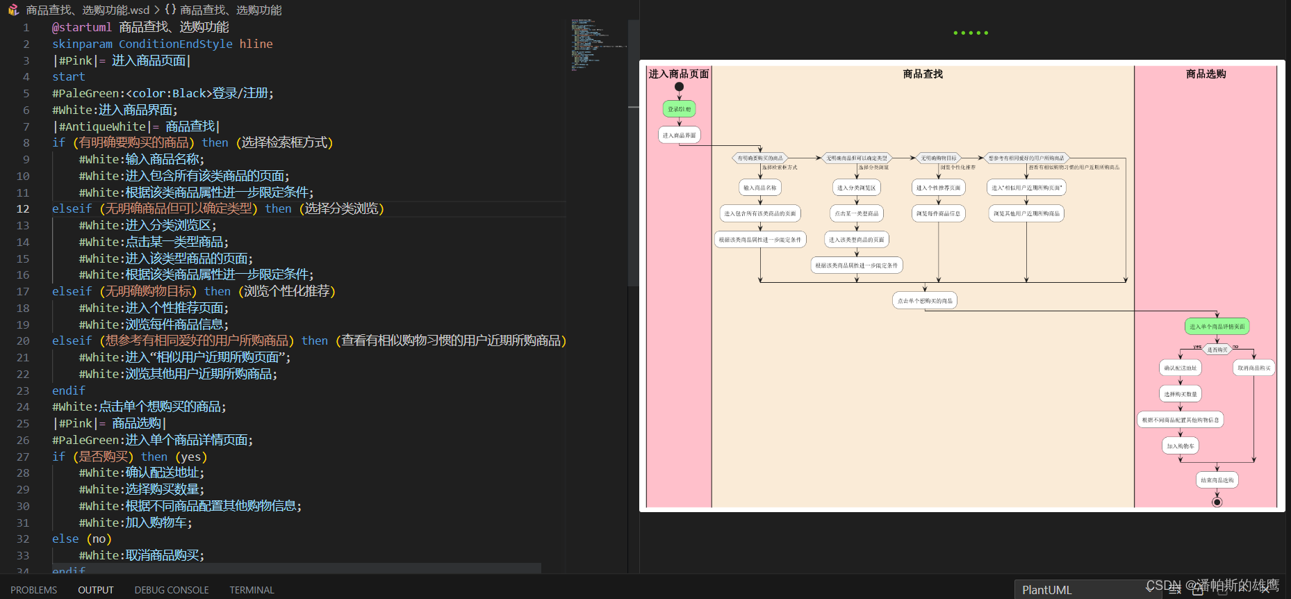Open the DEBUG CONSOLE tab
Viewport: 1291px width, 599px height.
point(172,590)
